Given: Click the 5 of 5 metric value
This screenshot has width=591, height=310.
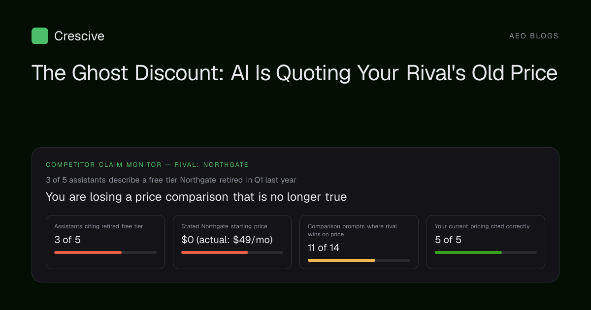Looking at the screenshot, I should tap(448, 240).
